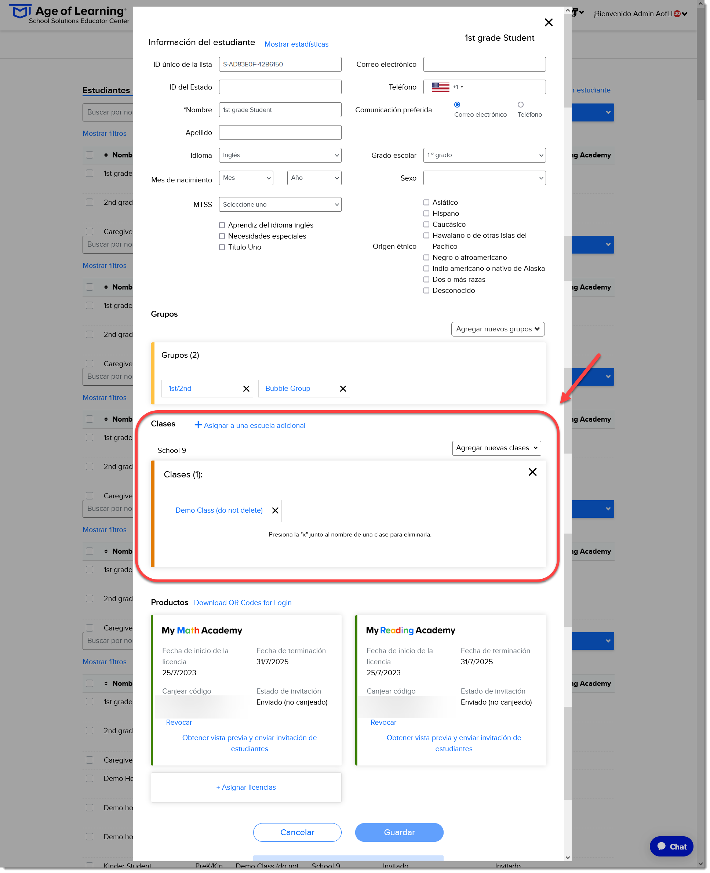Viewport: 710px width, 873px height.
Task: Enable Necesidades especiales checkbox
Action: point(222,236)
